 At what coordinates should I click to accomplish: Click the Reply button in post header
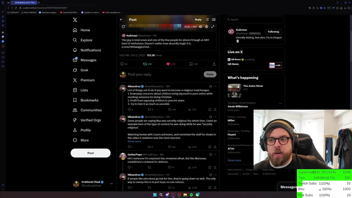point(198,20)
